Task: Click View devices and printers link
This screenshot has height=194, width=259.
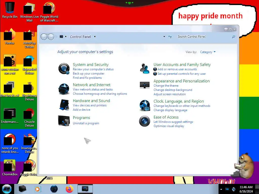Action: tap(90, 105)
